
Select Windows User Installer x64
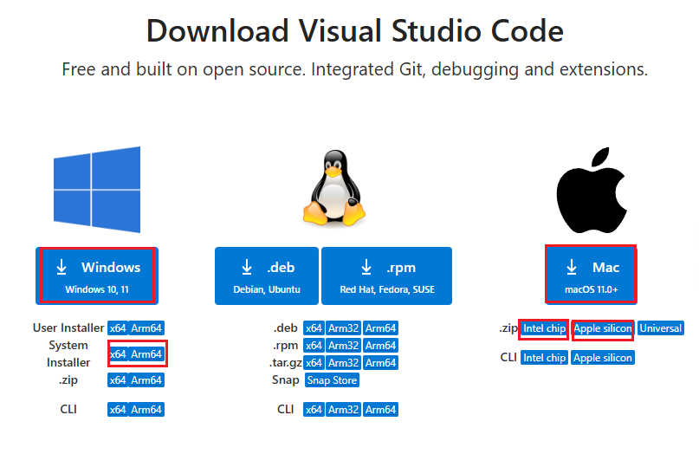pos(118,328)
